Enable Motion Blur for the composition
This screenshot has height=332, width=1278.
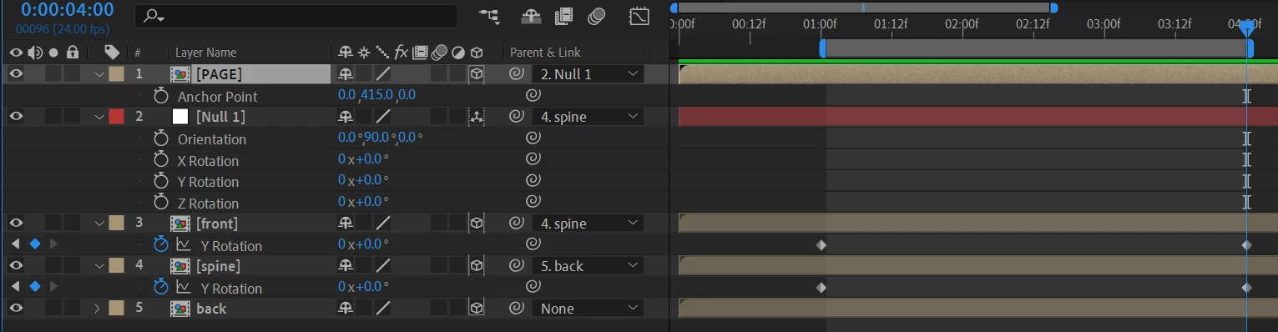(596, 16)
